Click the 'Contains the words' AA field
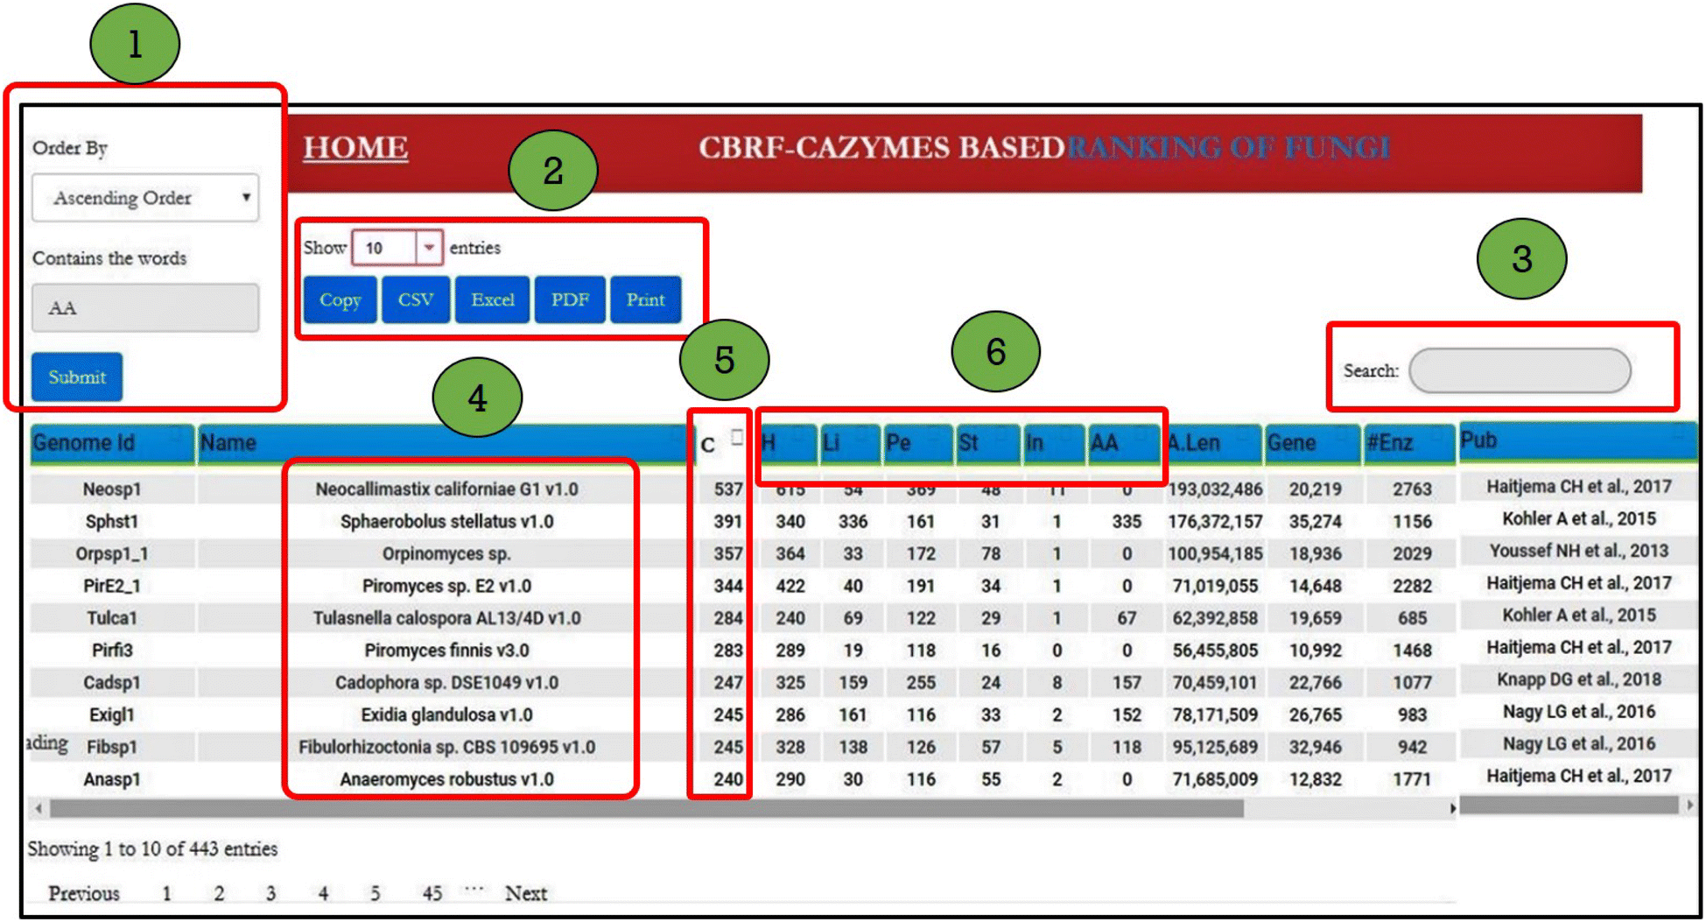This screenshot has height=922, width=1706. click(x=145, y=307)
